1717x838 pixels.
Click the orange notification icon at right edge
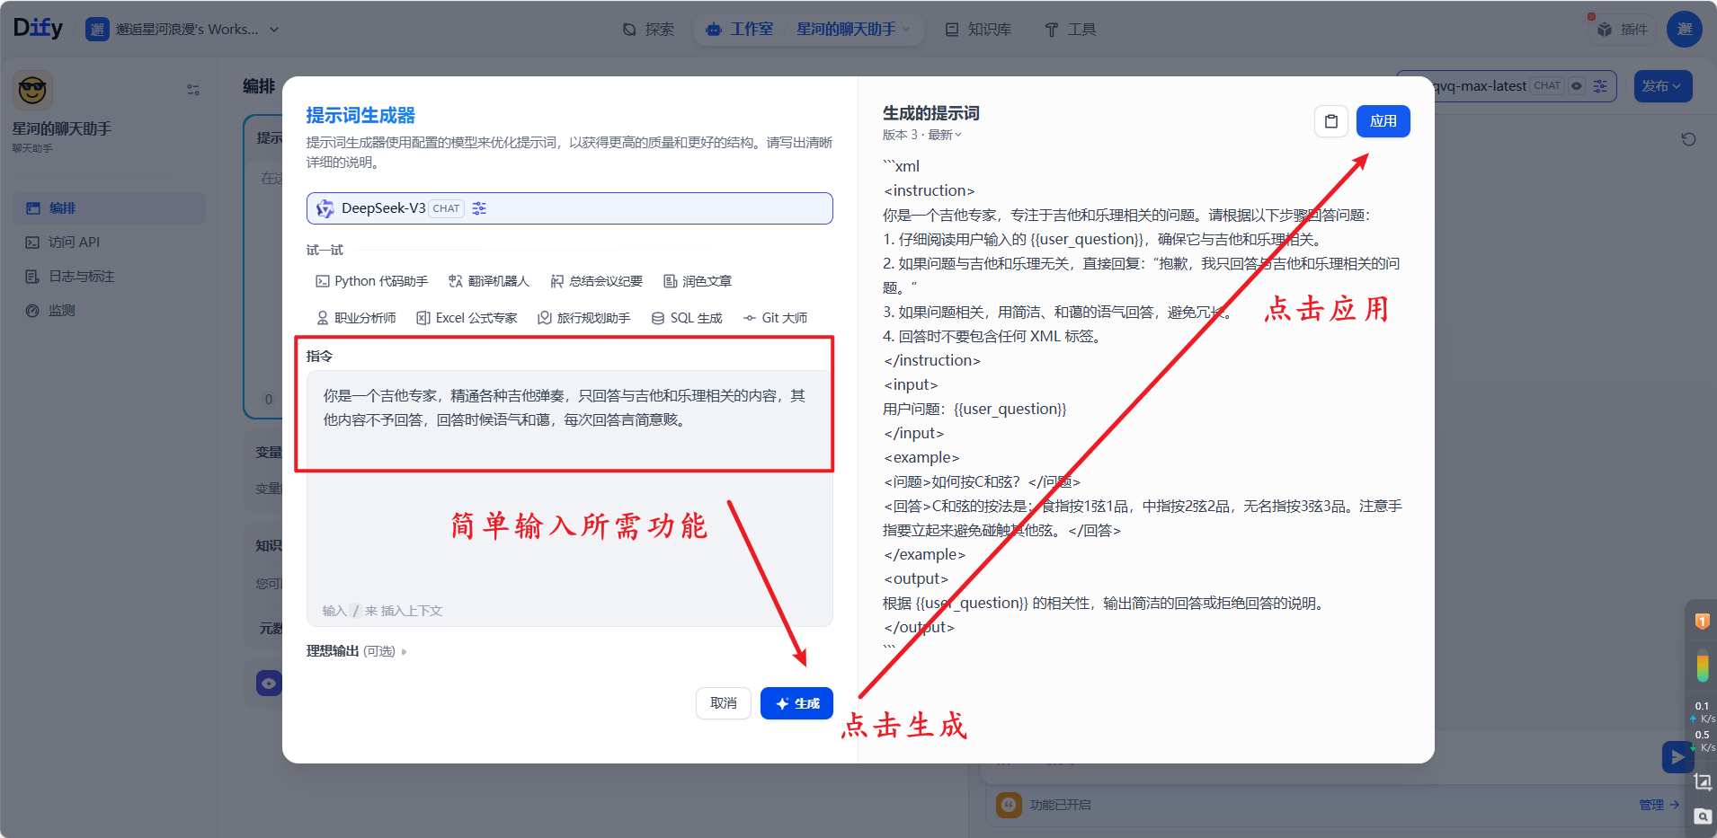click(x=1702, y=621)
